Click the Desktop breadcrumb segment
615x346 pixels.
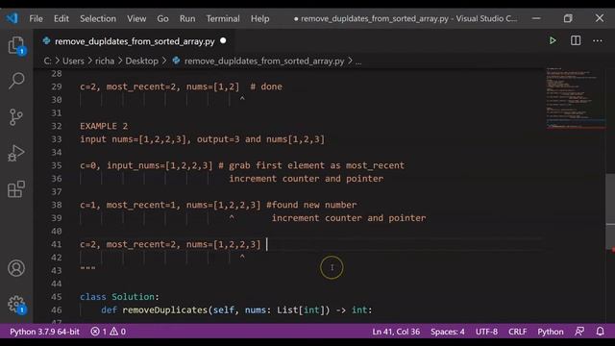(141, 61)
